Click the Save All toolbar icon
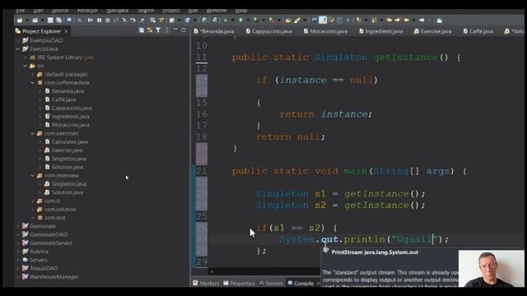527x296 pixels. (x=58, y=21)
